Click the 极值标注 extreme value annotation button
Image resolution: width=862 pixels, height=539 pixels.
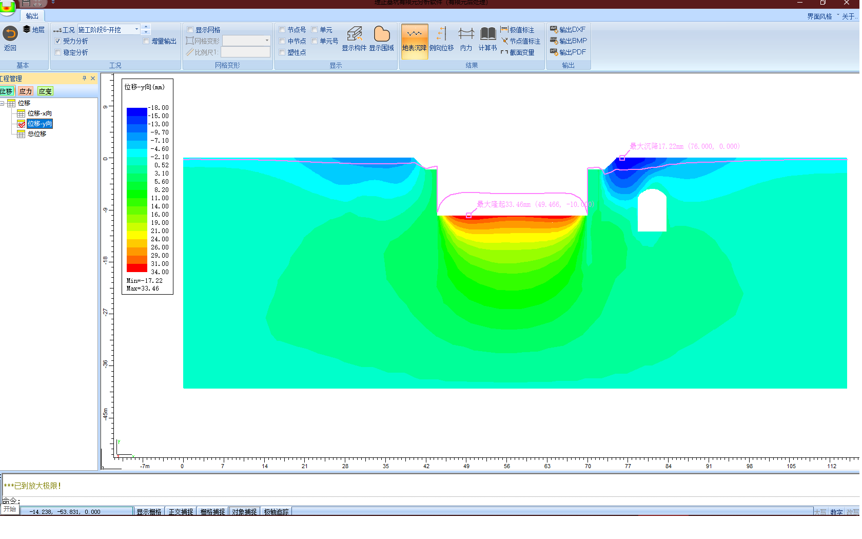click(517, 30)
